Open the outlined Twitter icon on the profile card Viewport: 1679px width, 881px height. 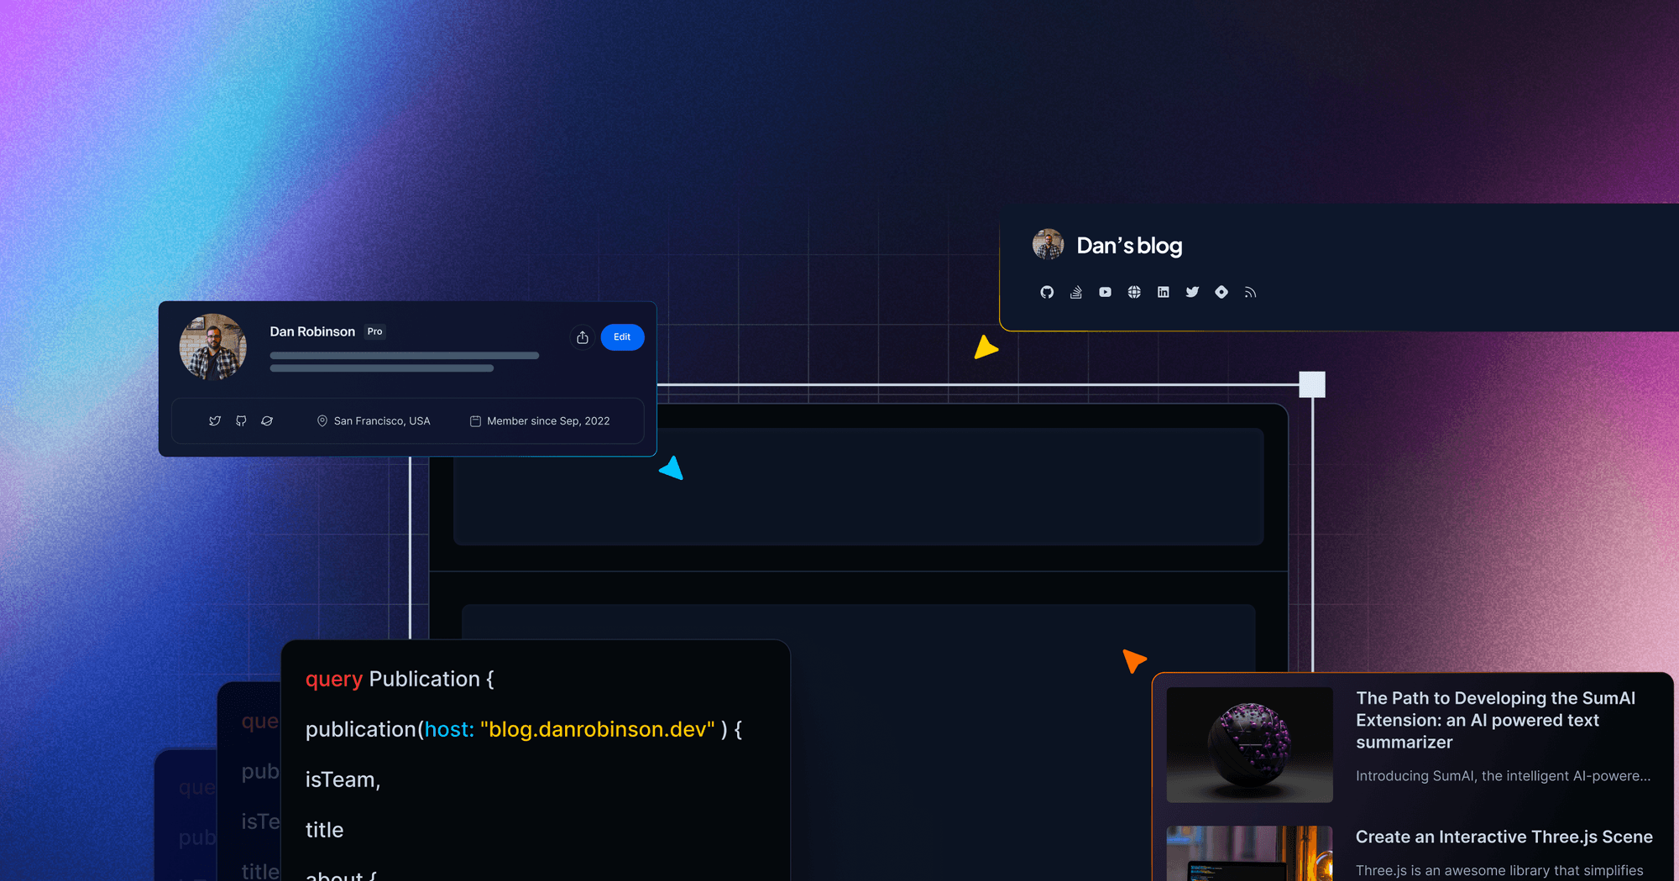215,421
